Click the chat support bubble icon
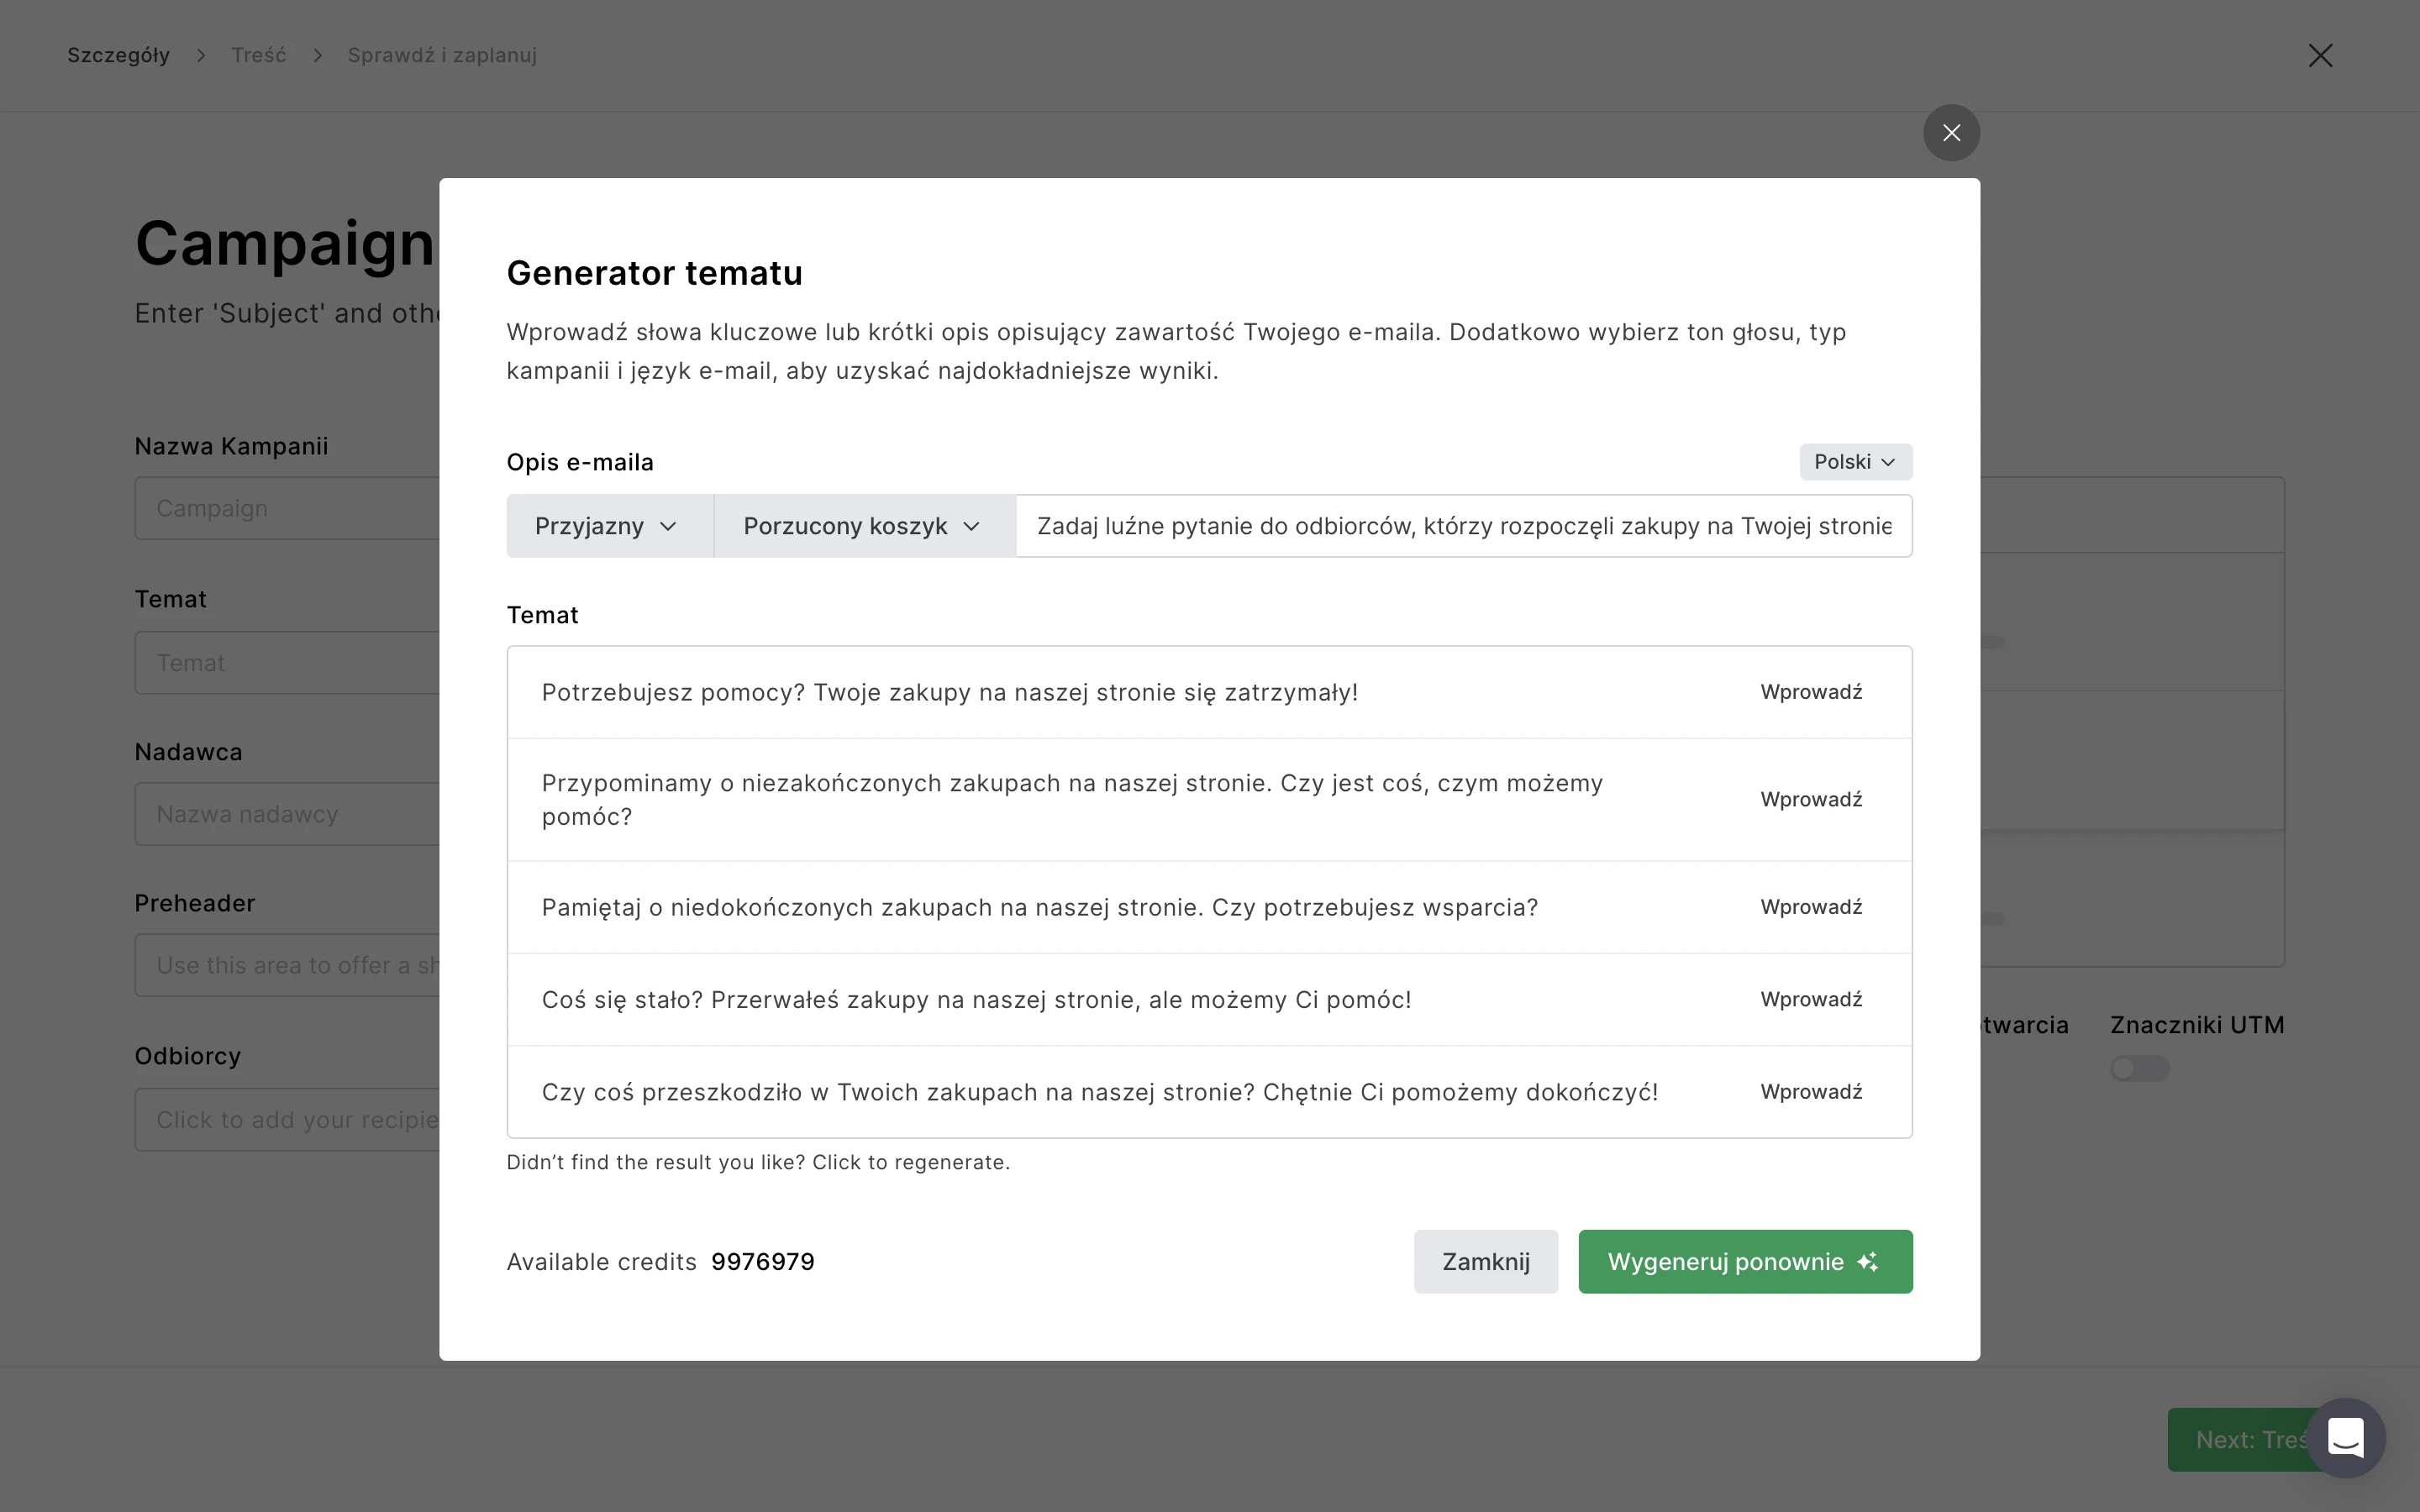The image size is (2420, 1512). point(2345,1438)
